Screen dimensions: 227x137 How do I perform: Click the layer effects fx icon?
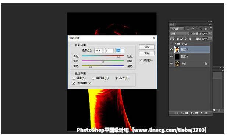tap(182, 113)
